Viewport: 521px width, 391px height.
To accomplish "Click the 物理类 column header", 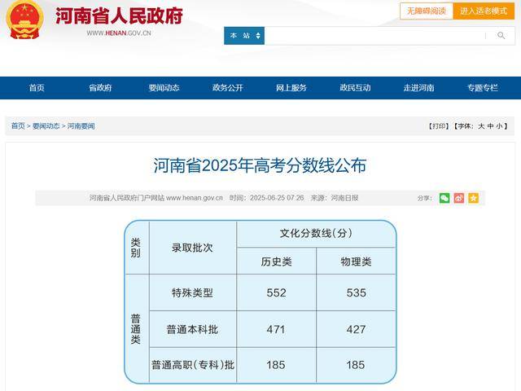I will pyautogui.click(x=357, y=261).
